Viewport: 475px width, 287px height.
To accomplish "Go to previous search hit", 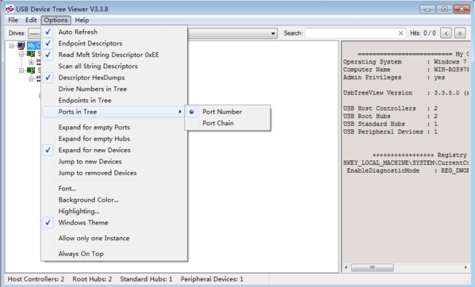I will pos(446,33).
